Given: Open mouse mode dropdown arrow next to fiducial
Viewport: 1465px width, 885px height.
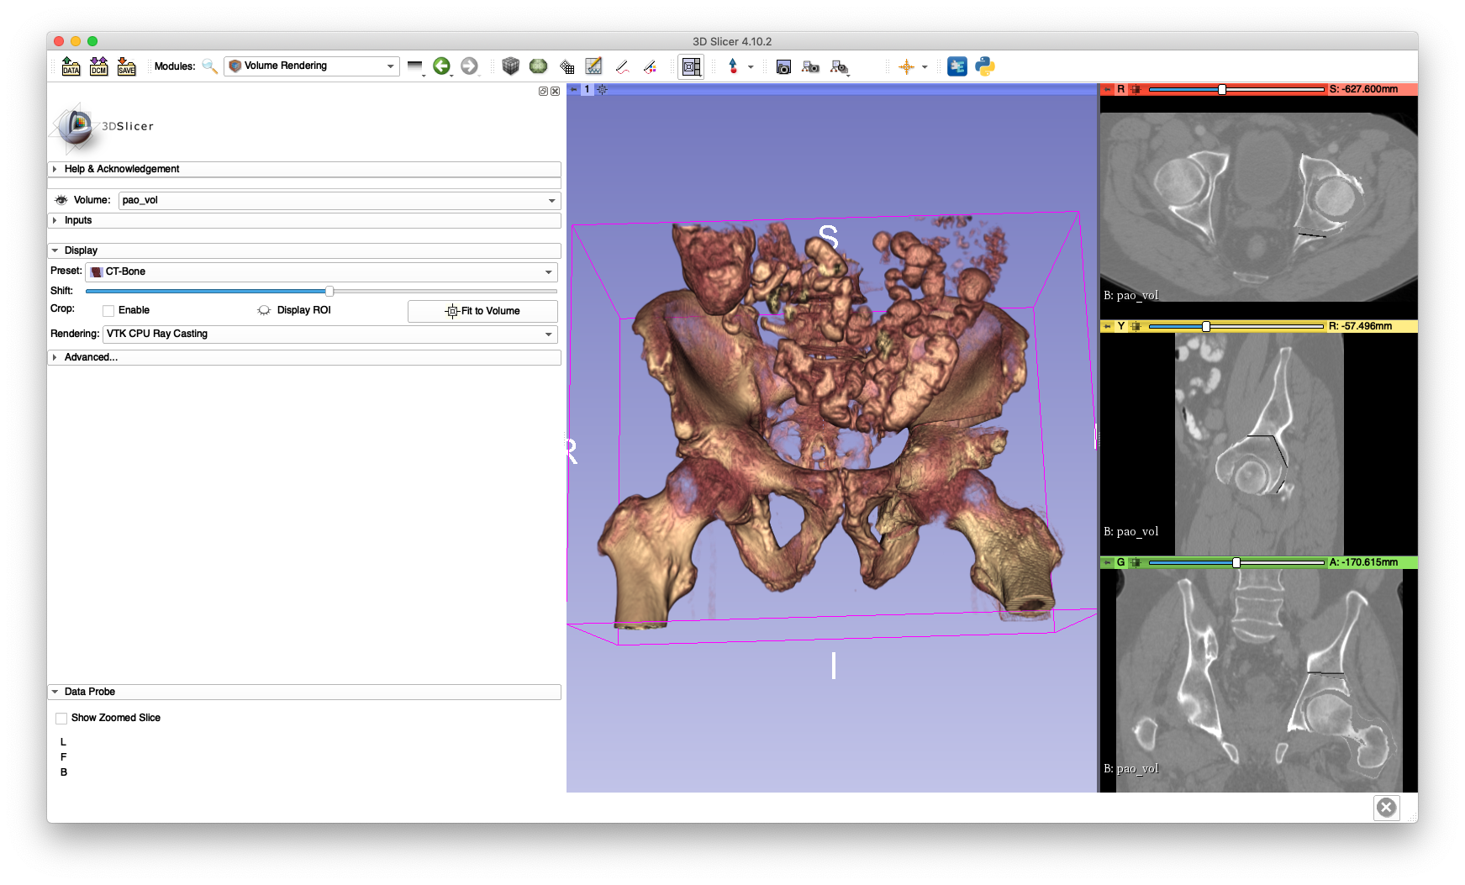Looking at the screenshot, I should coord(751,67).
